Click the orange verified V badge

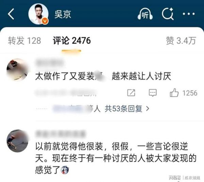[x=45, y=21]
